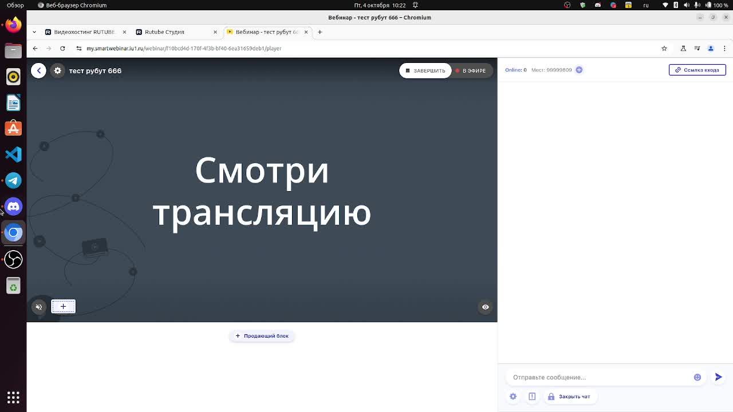
Task: Launch Visual Studio Code from dock
Action: pyautogui.click(x=13, y=154)
